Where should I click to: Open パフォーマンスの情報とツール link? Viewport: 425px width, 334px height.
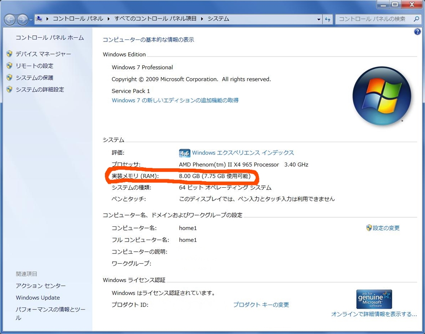point(50,313)
